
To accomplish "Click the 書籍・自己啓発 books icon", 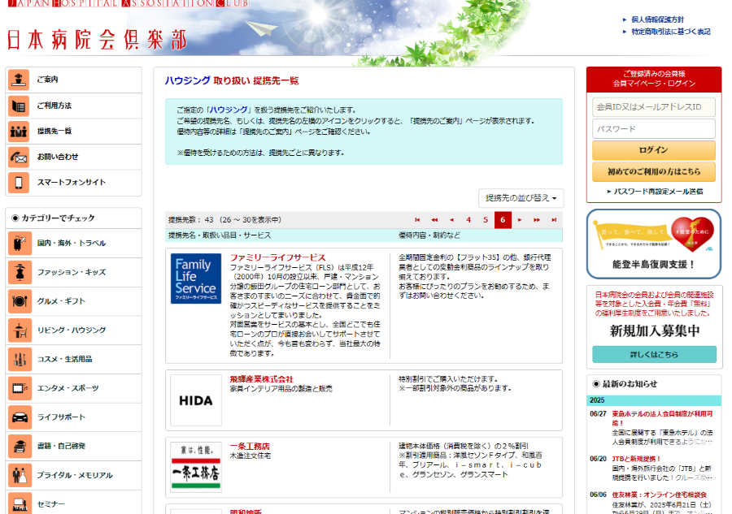I will point(20,446).
